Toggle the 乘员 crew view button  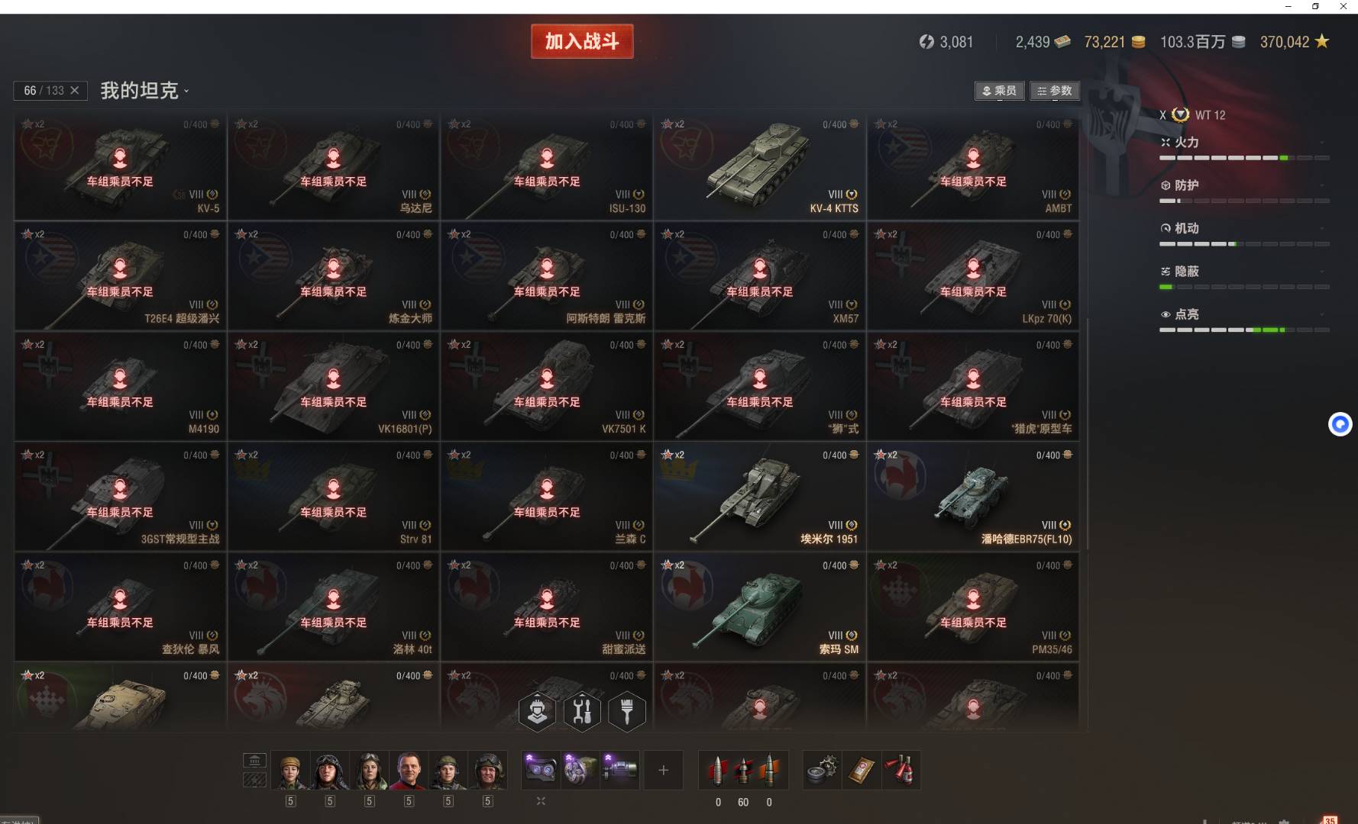click(x=999, y=91)
